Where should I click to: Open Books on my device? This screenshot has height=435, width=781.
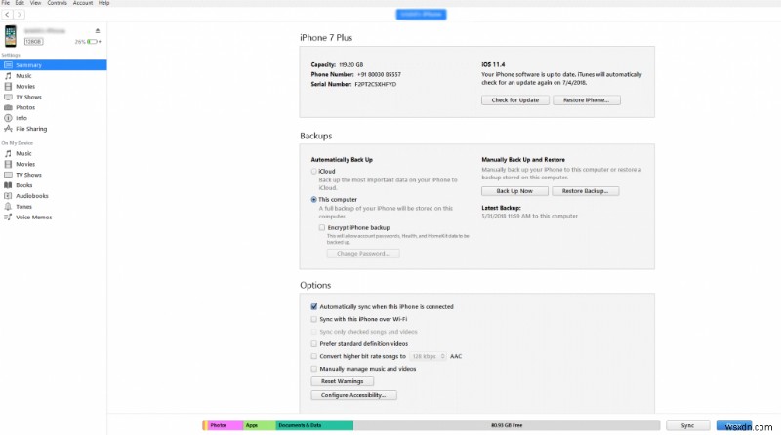pos(23,185)
